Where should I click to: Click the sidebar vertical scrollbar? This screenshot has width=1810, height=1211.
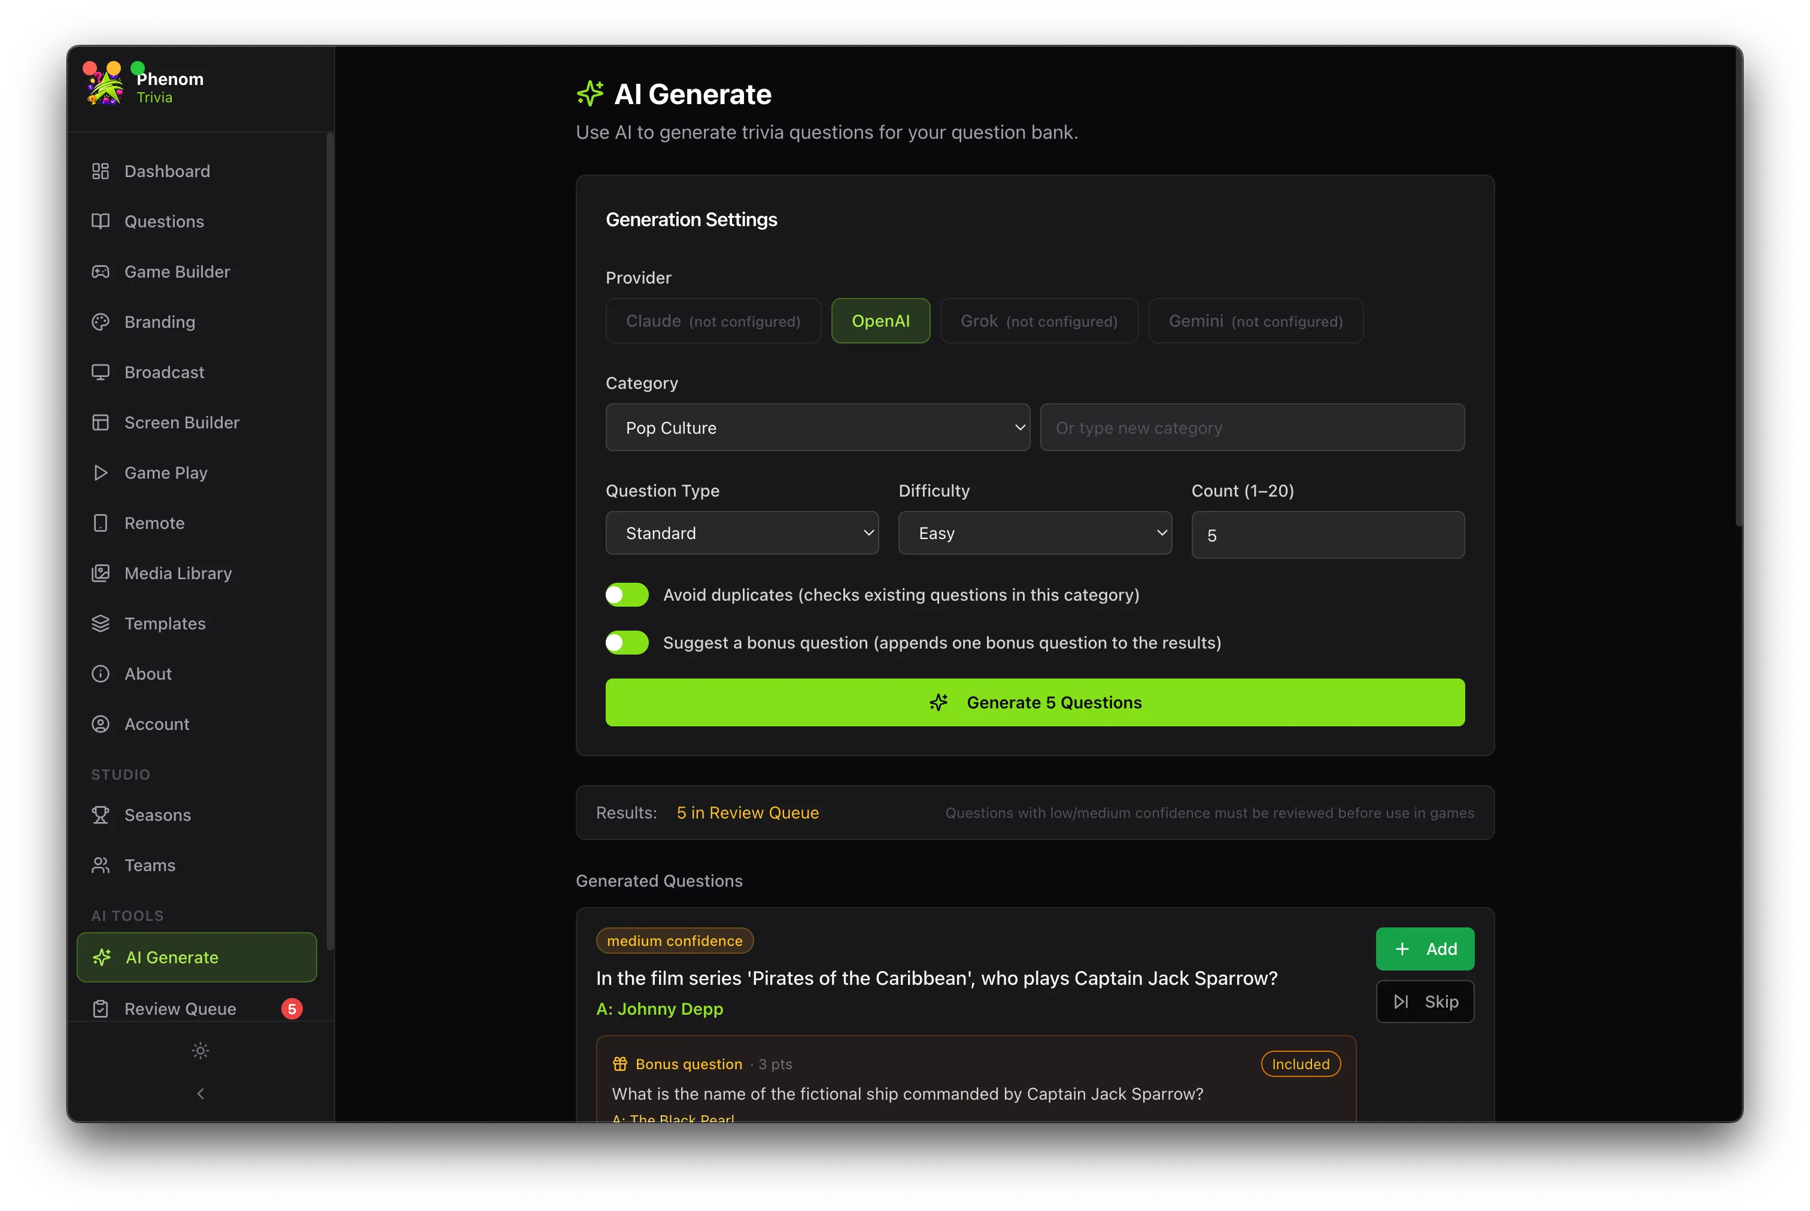click(x=330, y=541)
